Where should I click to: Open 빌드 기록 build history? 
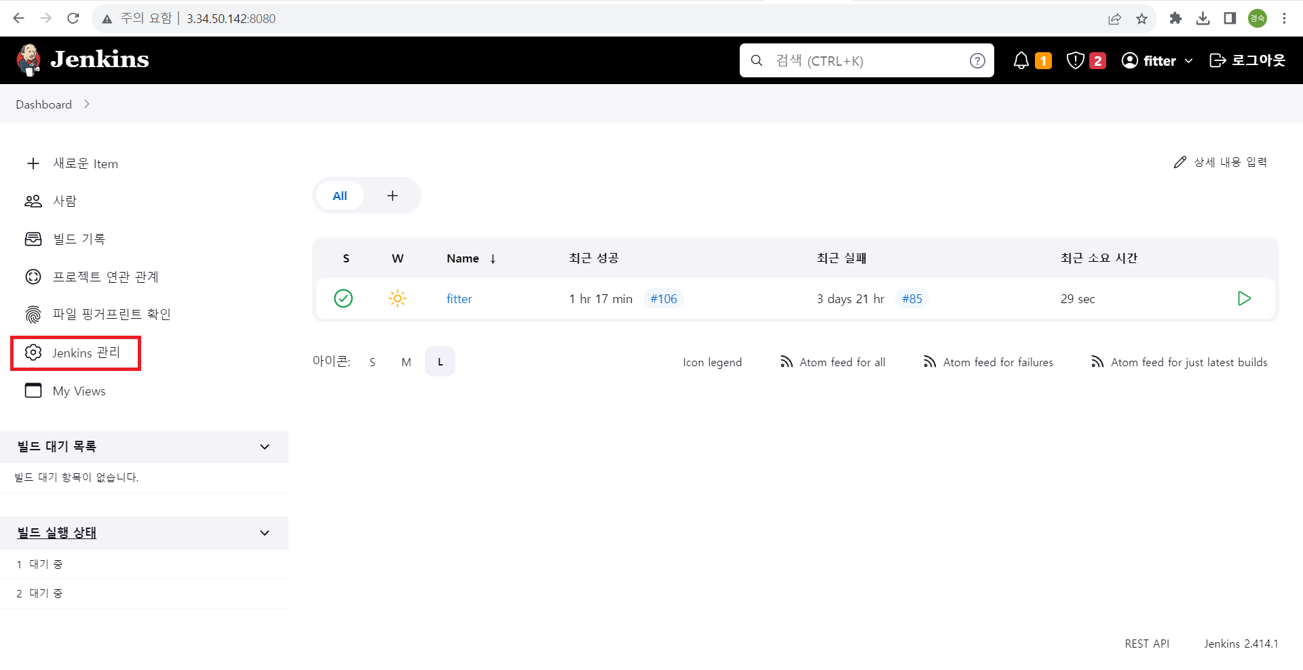[x=65, y=239]
